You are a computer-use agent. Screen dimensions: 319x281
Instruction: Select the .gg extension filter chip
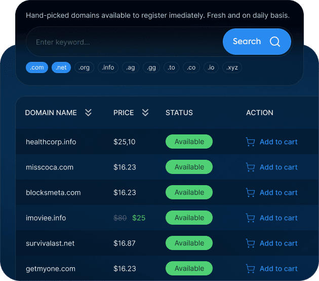(151, 67)
